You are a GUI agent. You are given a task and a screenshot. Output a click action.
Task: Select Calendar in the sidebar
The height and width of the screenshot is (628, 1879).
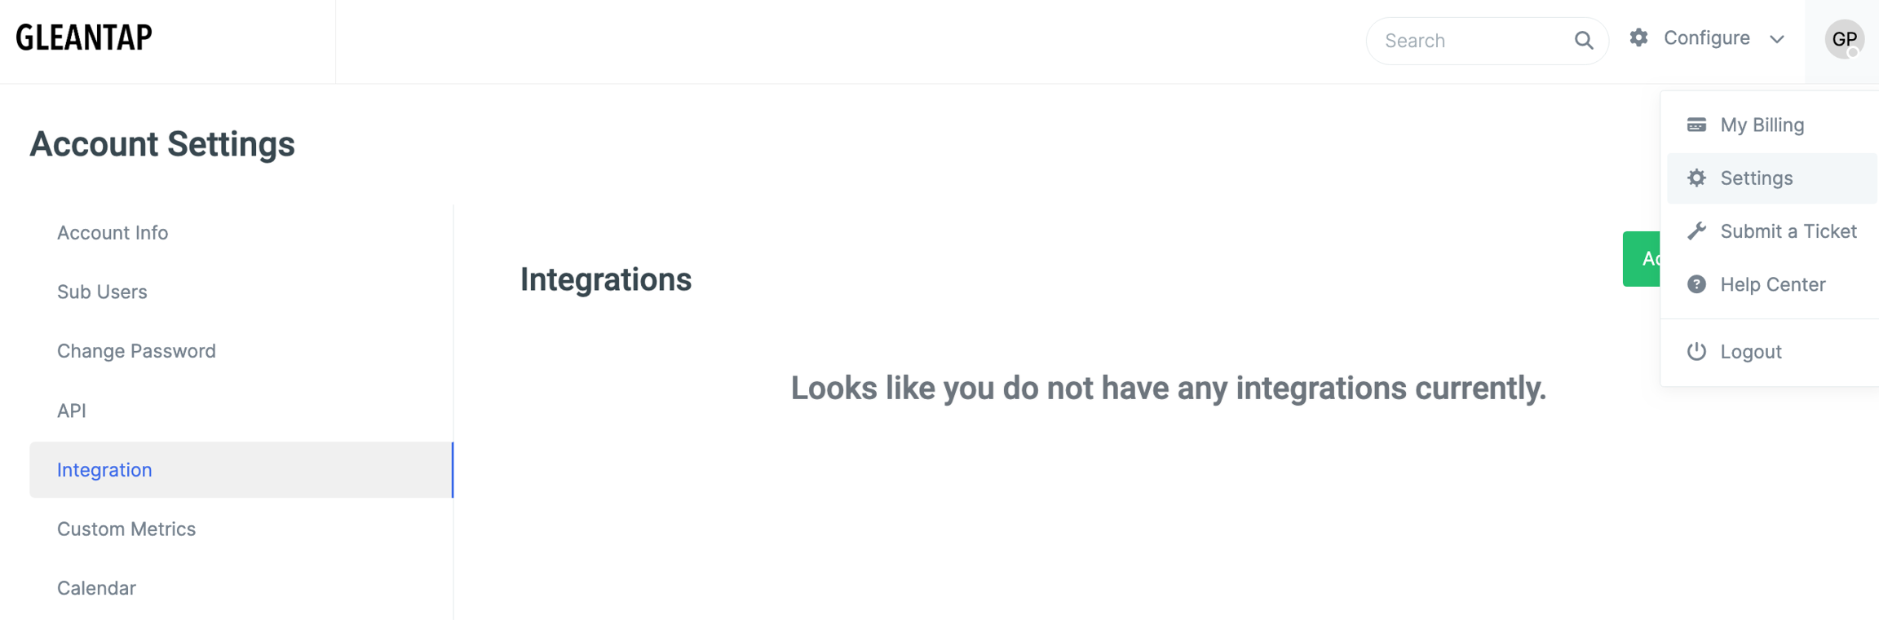tap(96, 588)
